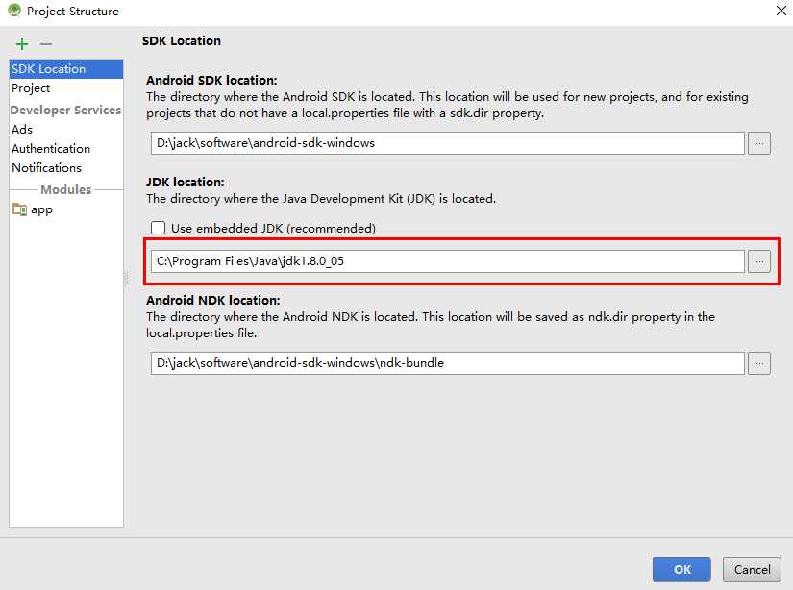The height and width of the screenshot is (590, 793).
Task: Browse for Android SDK location
Action: pos(759,143)
